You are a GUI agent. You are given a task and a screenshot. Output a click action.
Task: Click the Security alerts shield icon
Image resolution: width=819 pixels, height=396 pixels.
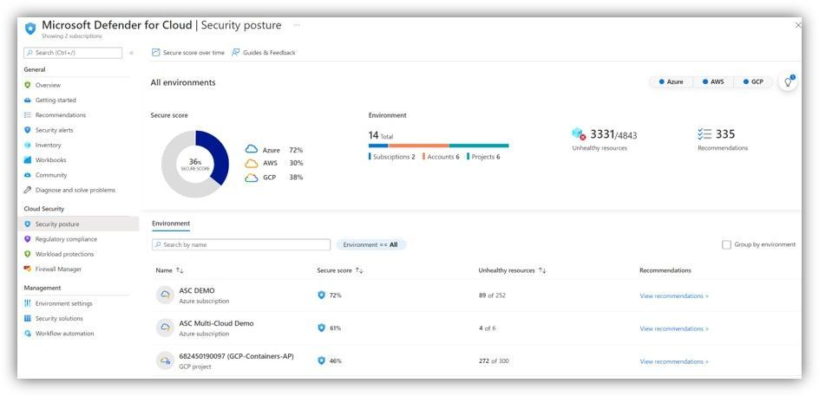28,130
